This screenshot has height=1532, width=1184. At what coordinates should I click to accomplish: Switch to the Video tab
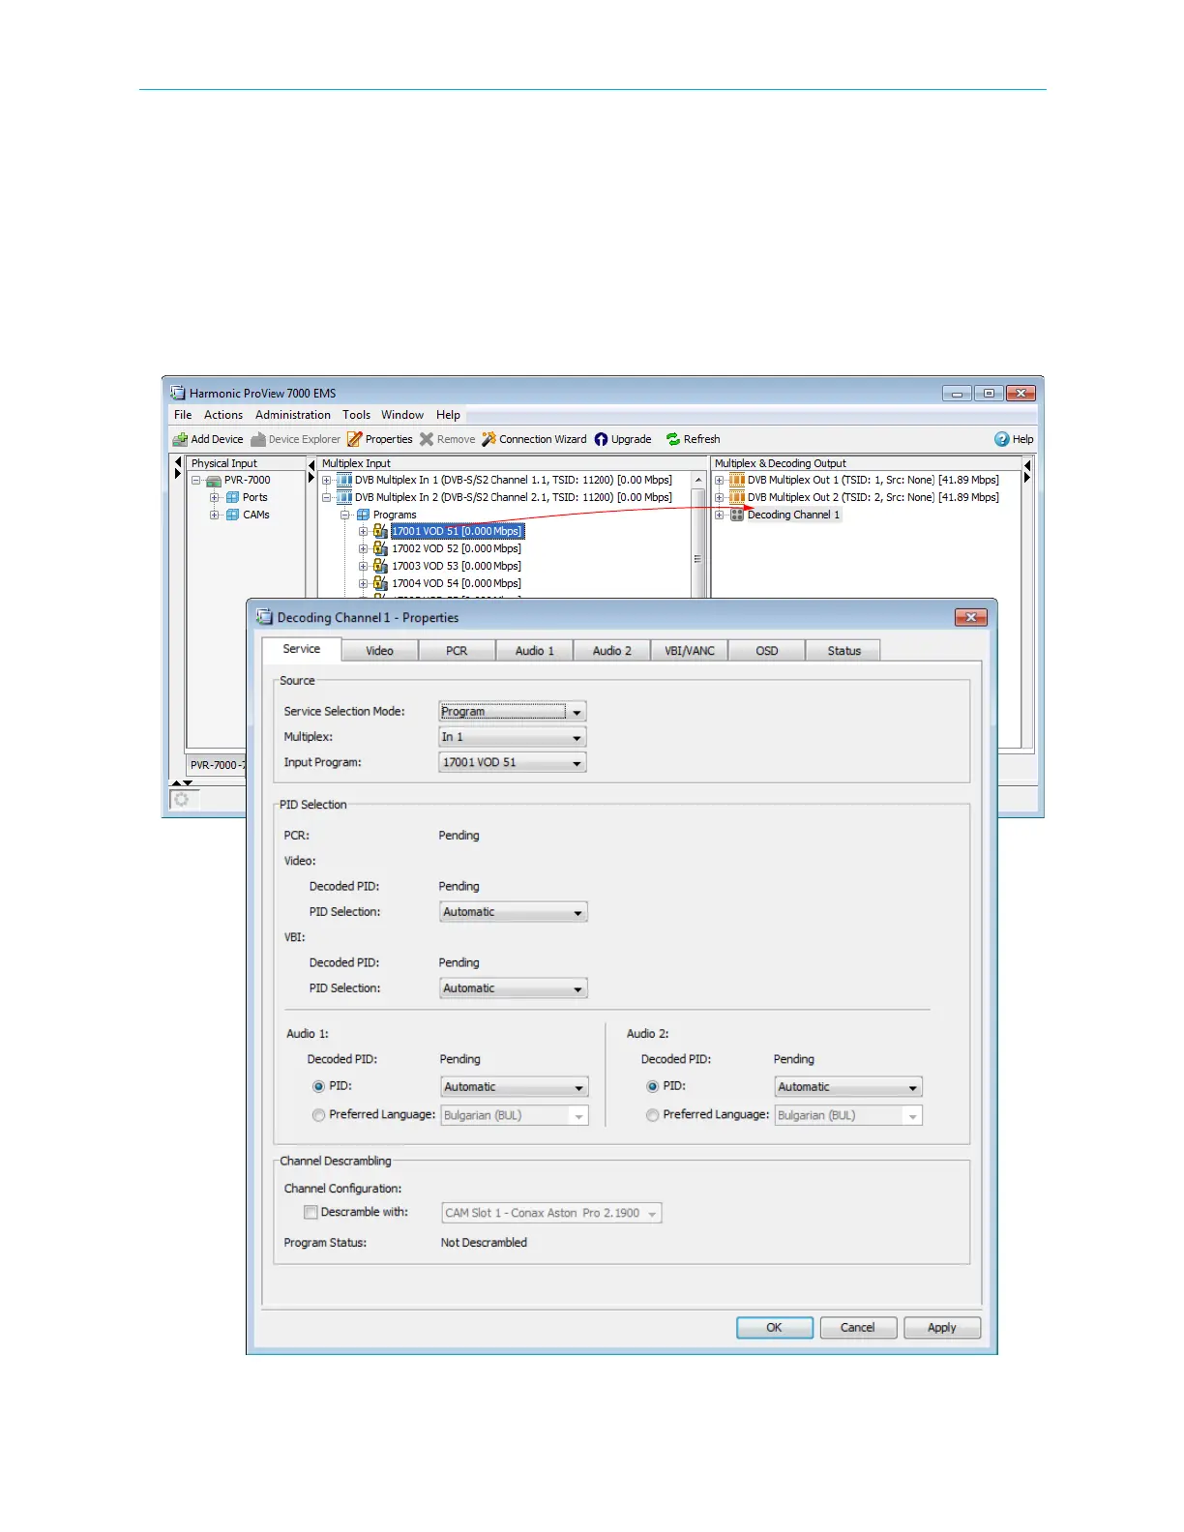pos(379,651)
